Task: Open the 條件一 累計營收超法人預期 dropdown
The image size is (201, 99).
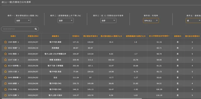Action: pos(23,21)
